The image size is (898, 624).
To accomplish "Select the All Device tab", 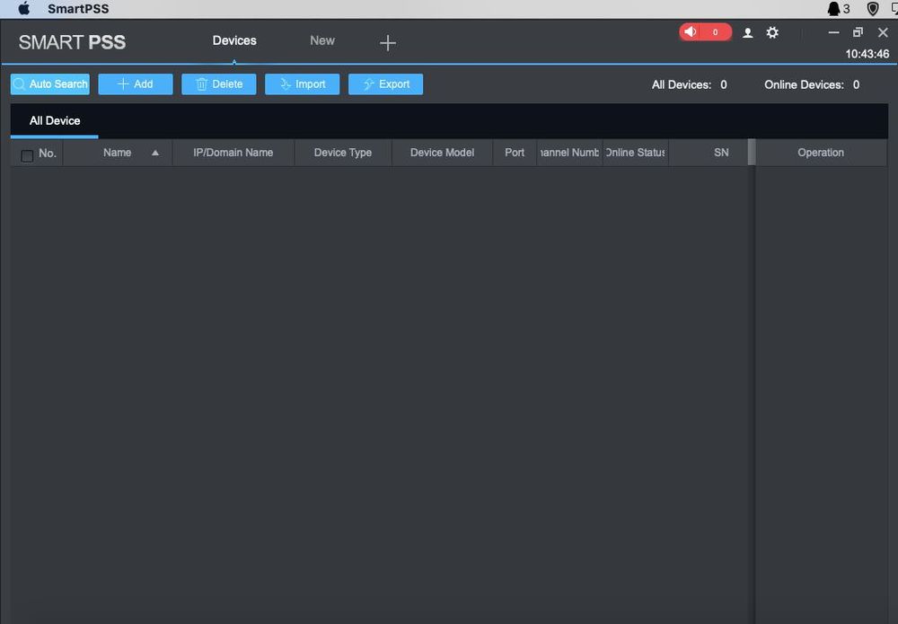I will click(x=55, y=121).
